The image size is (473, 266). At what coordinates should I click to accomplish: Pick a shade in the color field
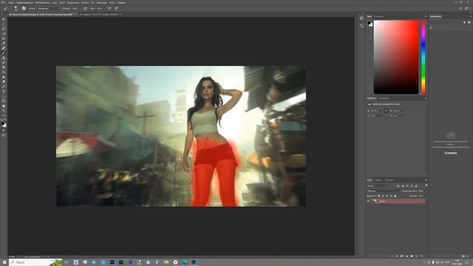point(396,57)
